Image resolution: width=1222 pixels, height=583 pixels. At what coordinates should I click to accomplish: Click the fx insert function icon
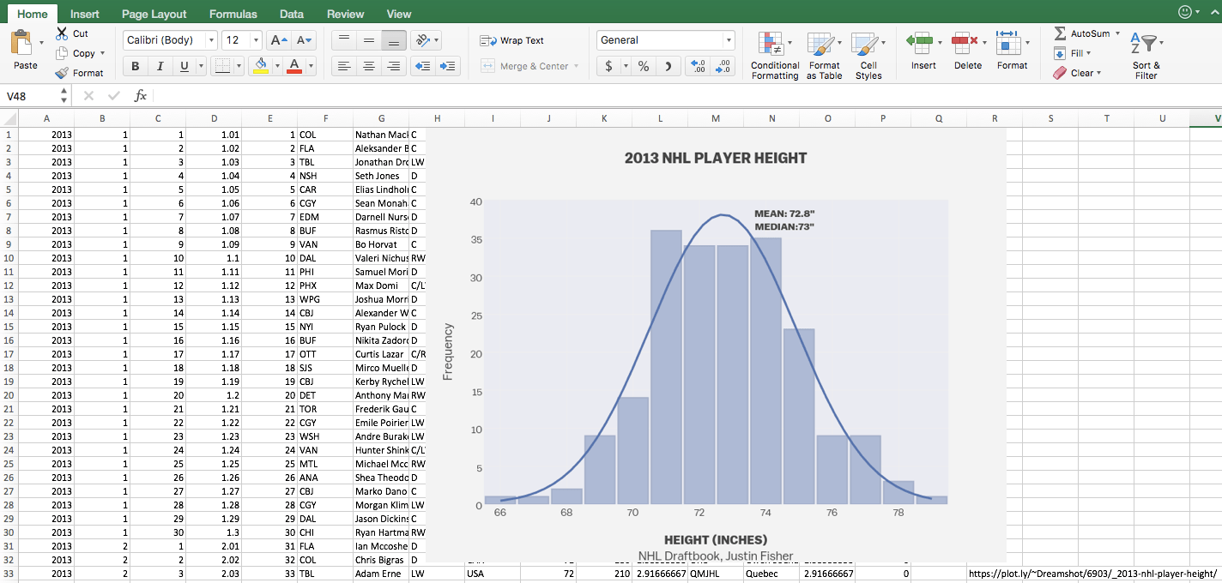point(141,96)
